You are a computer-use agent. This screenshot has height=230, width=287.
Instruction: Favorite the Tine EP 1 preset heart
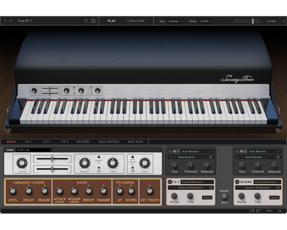click(x=86, y=21)
